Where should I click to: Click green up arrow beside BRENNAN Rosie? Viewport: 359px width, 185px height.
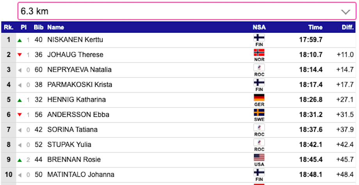[20, 160]
